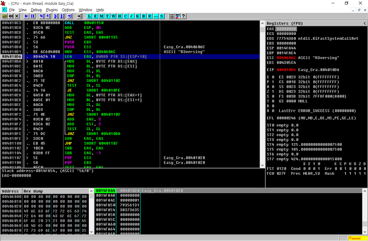Image resolution: width=368 pixels, height=241 pixels.
Task: Select highlighted stack address 0014FA44
Action: tap(106, 190)
